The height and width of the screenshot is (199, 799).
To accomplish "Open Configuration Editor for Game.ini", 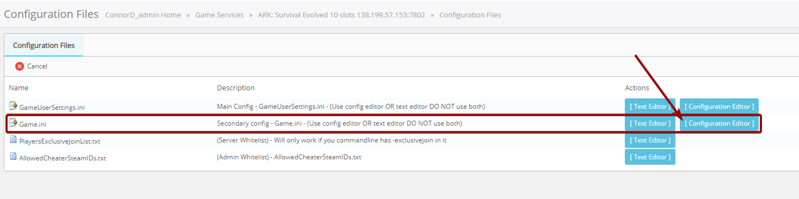I will (719, 123).
